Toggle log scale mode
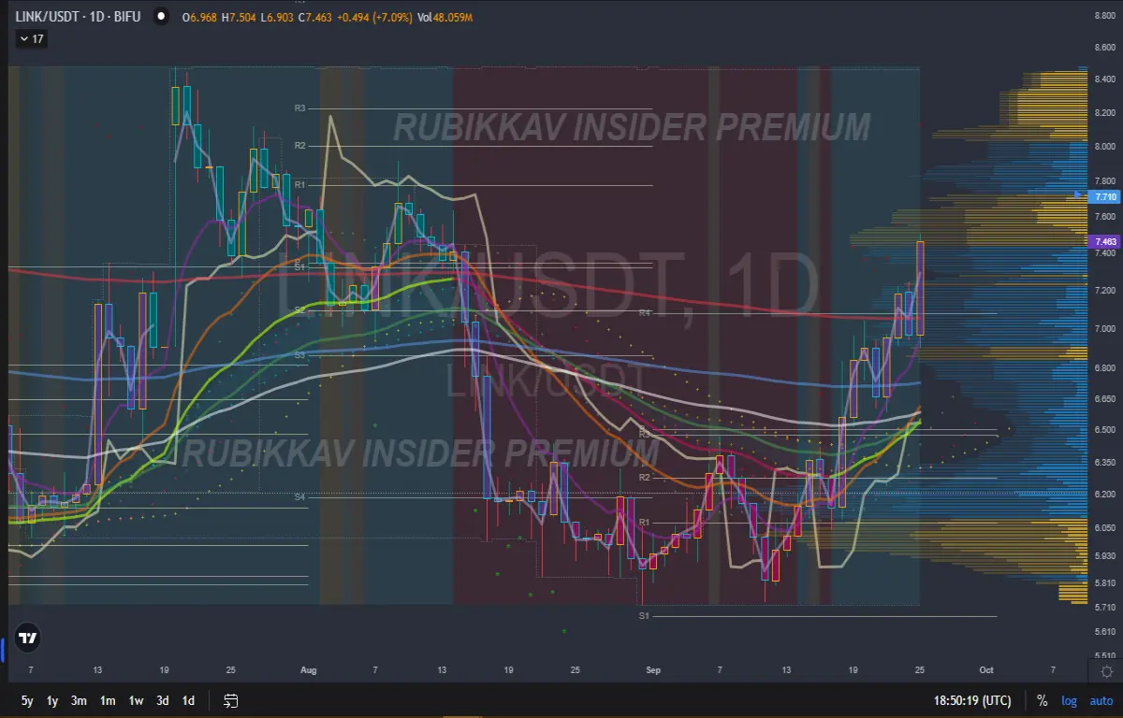The height and width of the screenshot is (718, 1123). pyautogui.click(x=1069, y=700)
